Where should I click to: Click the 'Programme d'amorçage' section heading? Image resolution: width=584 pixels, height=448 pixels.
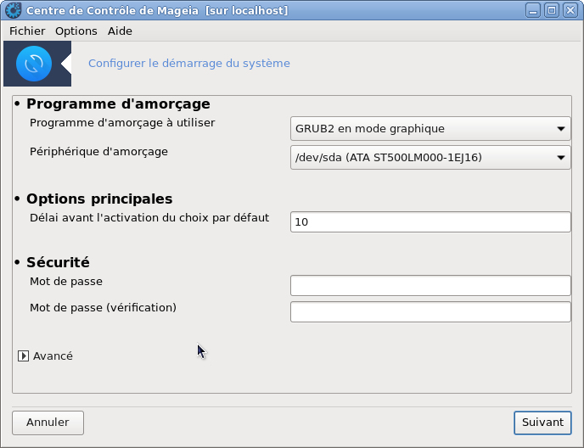click(118, 104)
